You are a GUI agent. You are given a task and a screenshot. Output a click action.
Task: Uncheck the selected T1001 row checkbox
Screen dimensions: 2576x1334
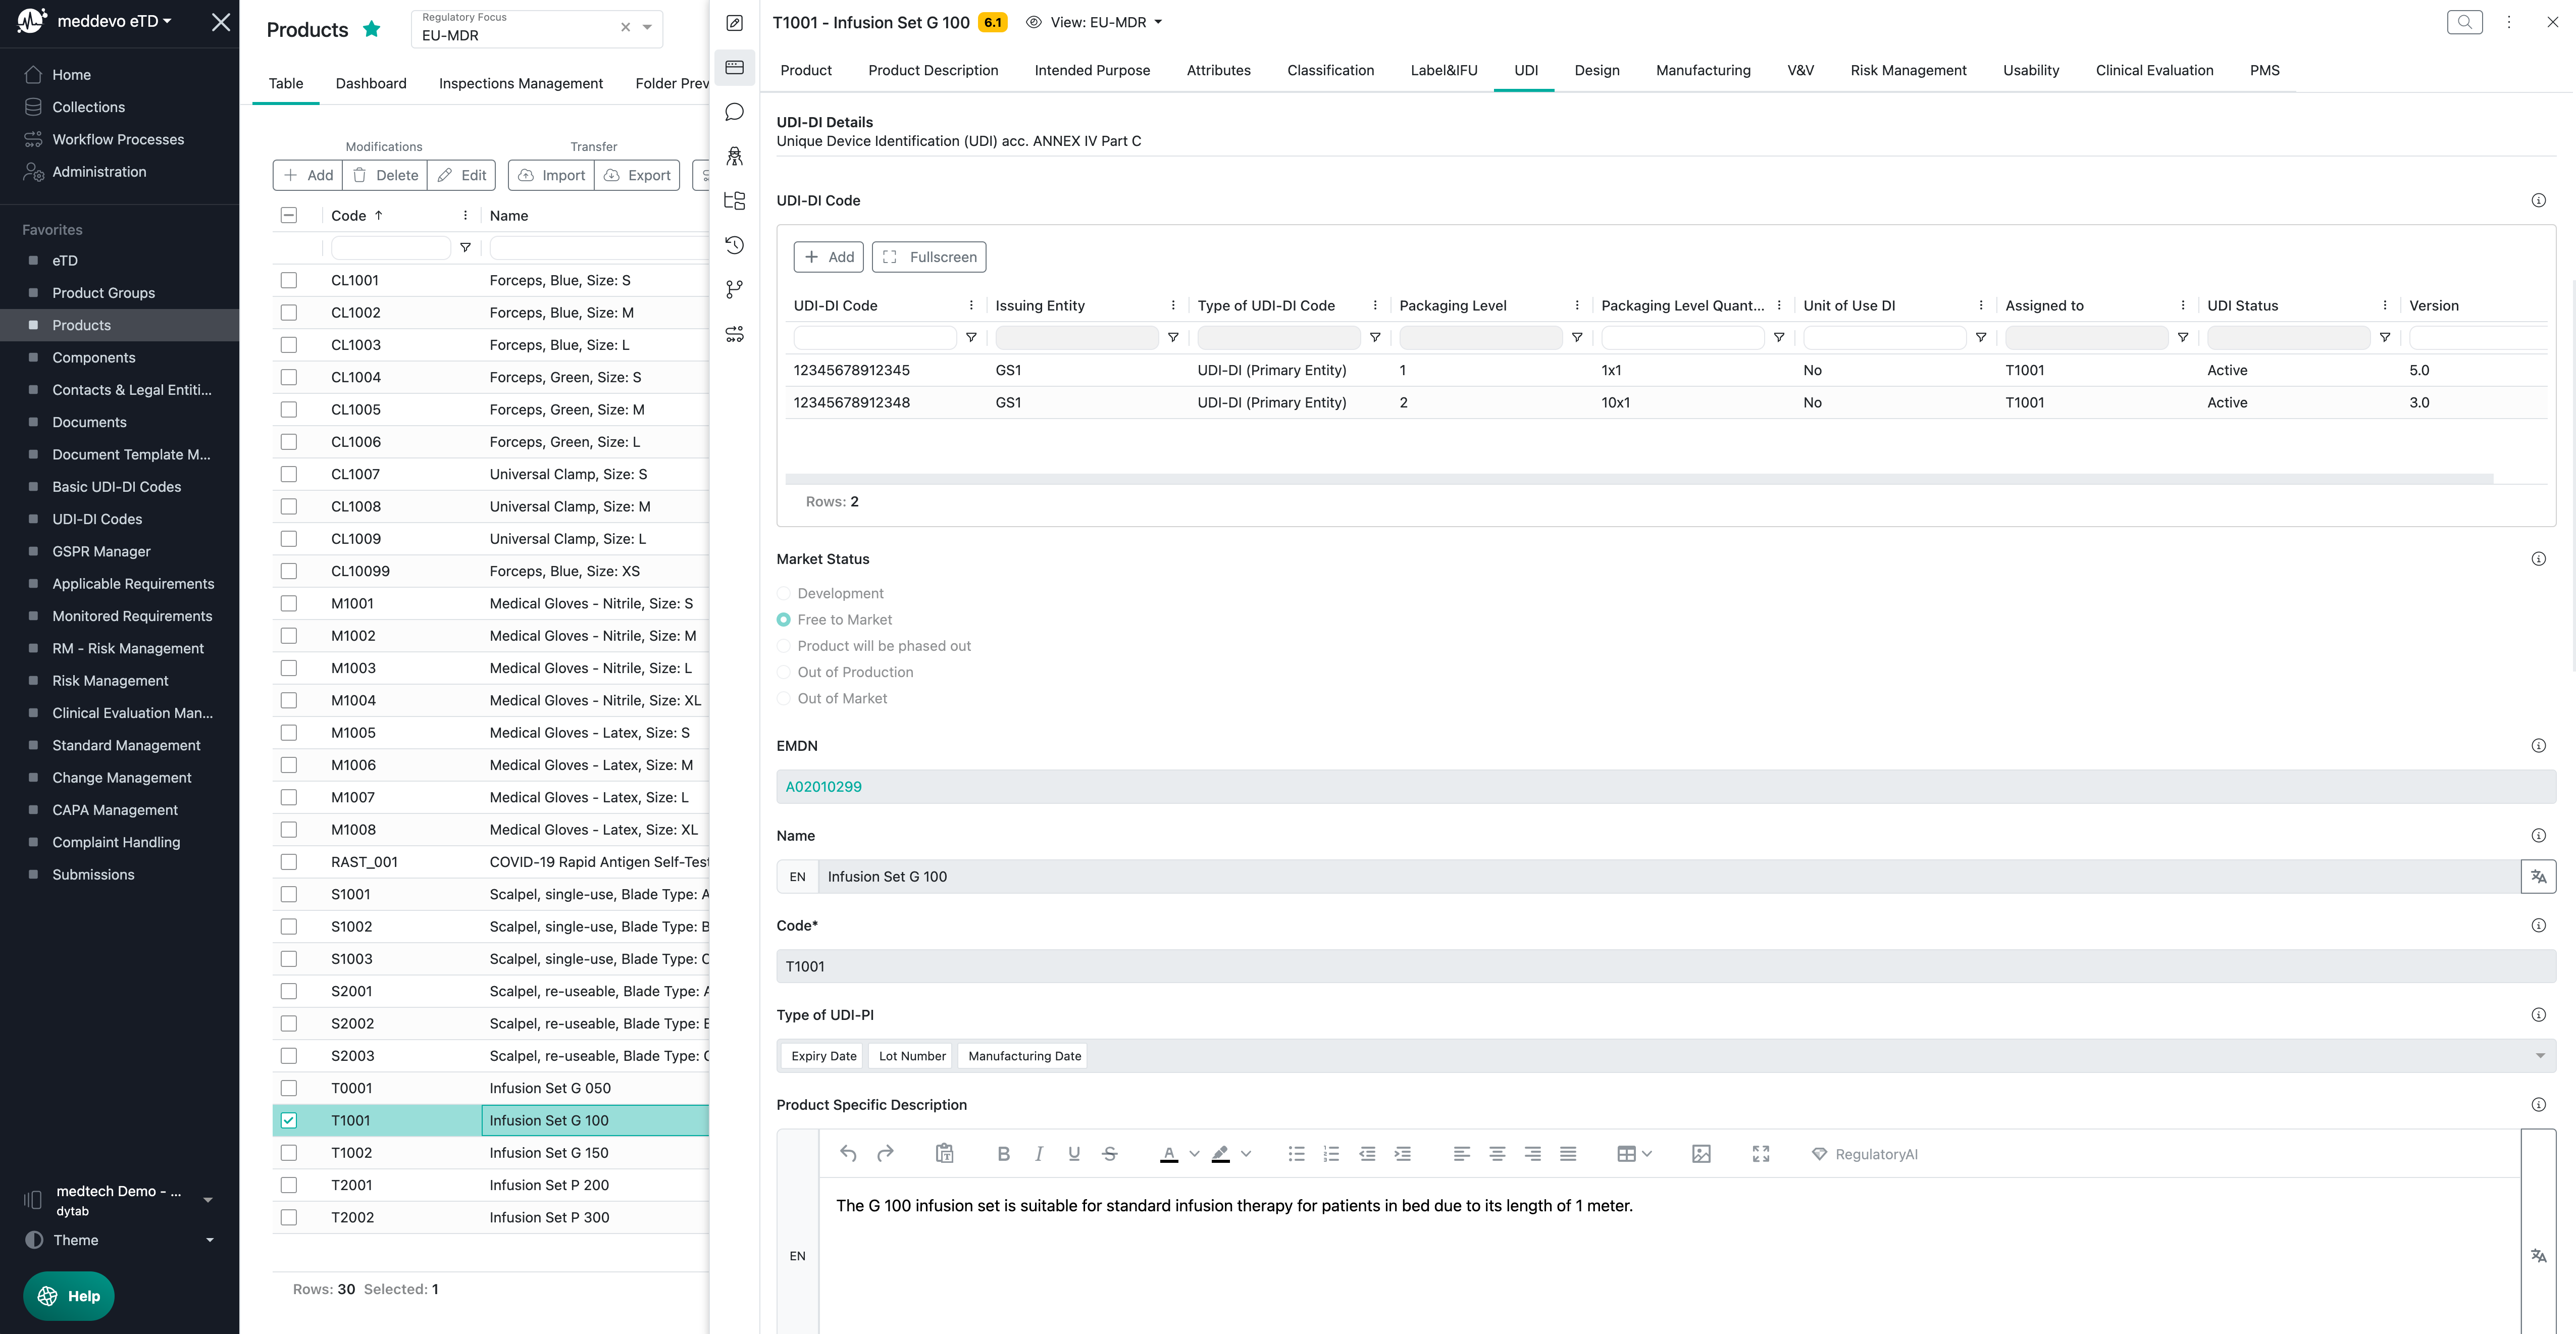(x=289, y=1121)
